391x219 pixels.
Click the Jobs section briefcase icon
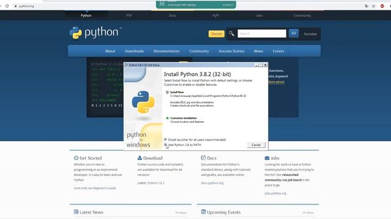pos(267,158)
